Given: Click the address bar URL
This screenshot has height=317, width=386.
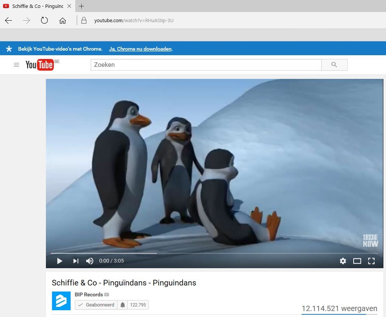Looking at the screenshot, I should [x=134, y=20].
